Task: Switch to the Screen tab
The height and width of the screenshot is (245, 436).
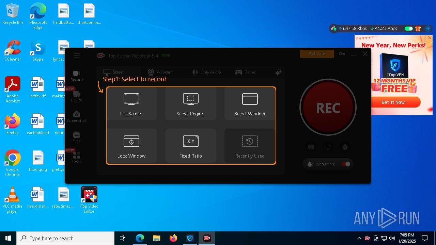Action: [114, 72]
